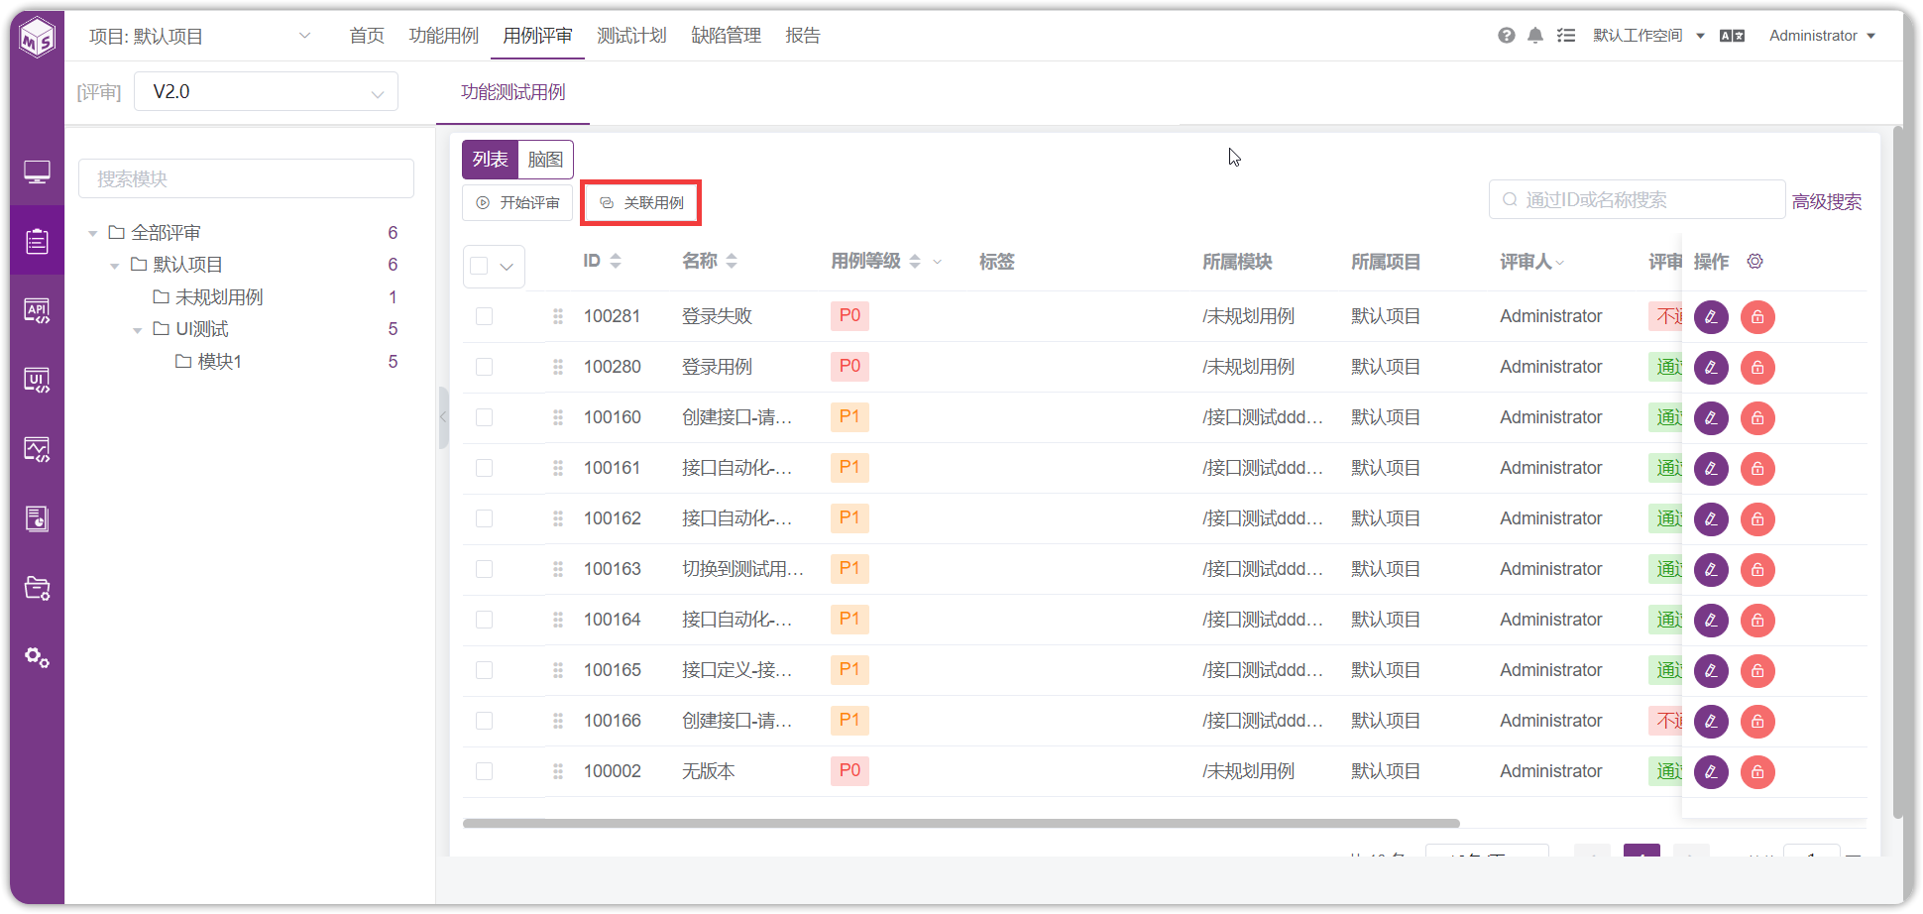The width and height of the screenshot is (1923, 914).
Task: Switch to the 测试计划 menu
Action: coord(631,36)
